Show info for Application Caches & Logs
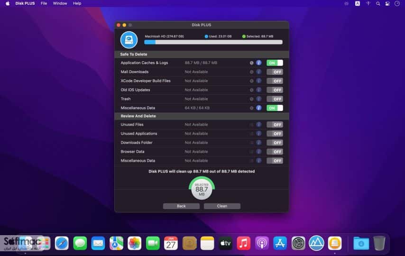The image size is (405, 256). 258,63
